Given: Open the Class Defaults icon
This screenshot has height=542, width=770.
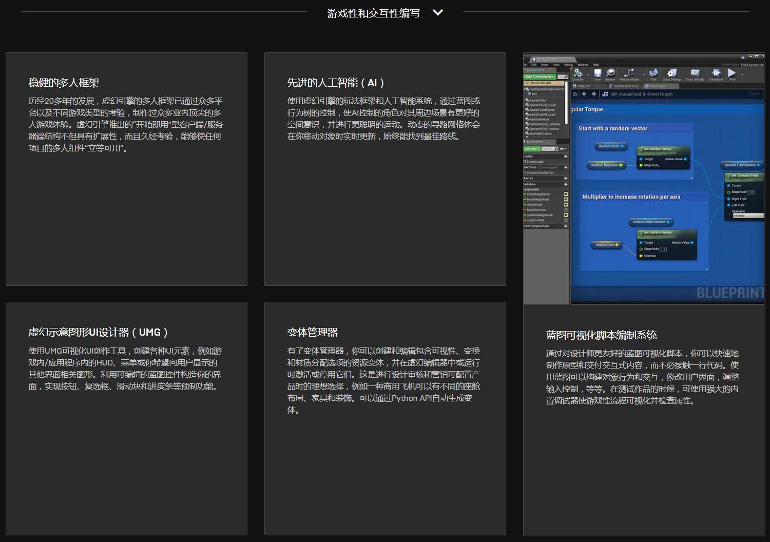Looking at the screenshot, I should [x=695, y=73].
